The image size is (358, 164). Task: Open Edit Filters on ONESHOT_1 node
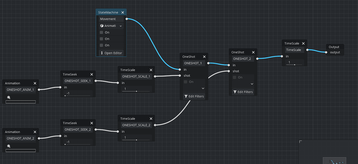194,97
